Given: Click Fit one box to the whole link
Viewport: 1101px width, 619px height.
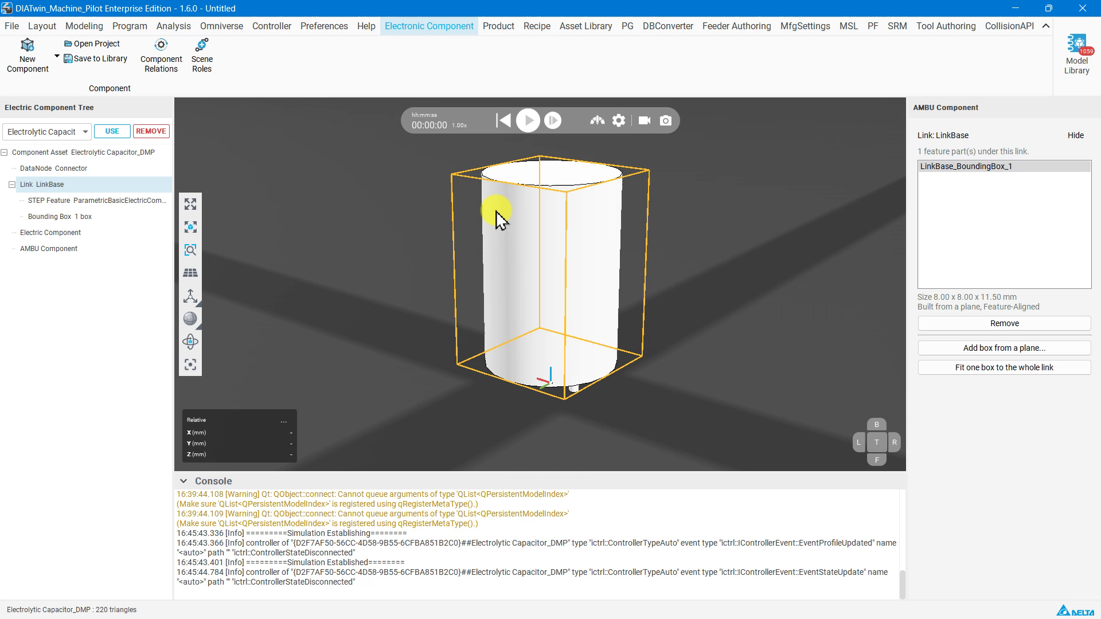Looking at the screenshot, I should click(1004, 367).
